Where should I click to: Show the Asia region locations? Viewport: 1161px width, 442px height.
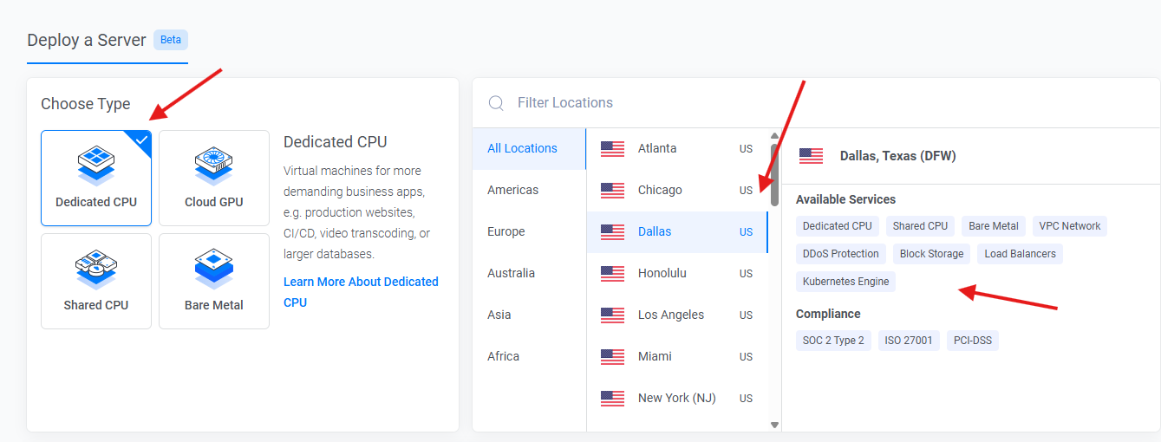[499, 315]
